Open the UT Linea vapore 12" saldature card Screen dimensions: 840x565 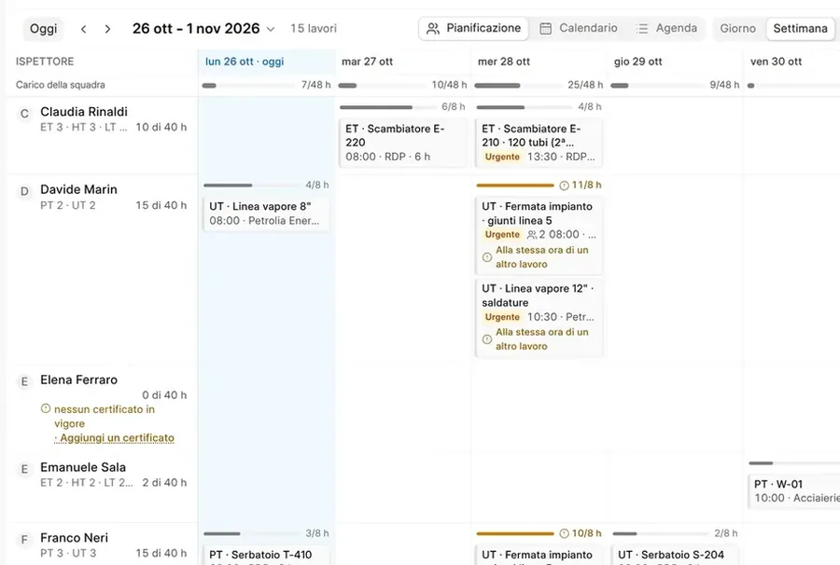click(539, 317)
